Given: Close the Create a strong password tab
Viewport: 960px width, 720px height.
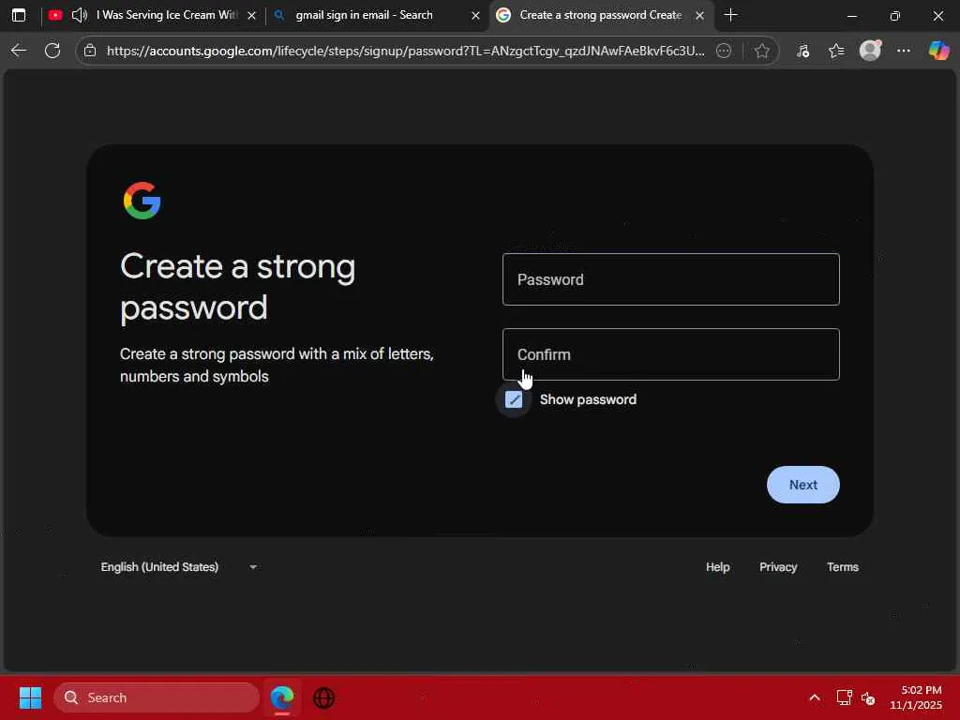Looking at the screenshot, I should pyautogui.click(x=699, y=15).
